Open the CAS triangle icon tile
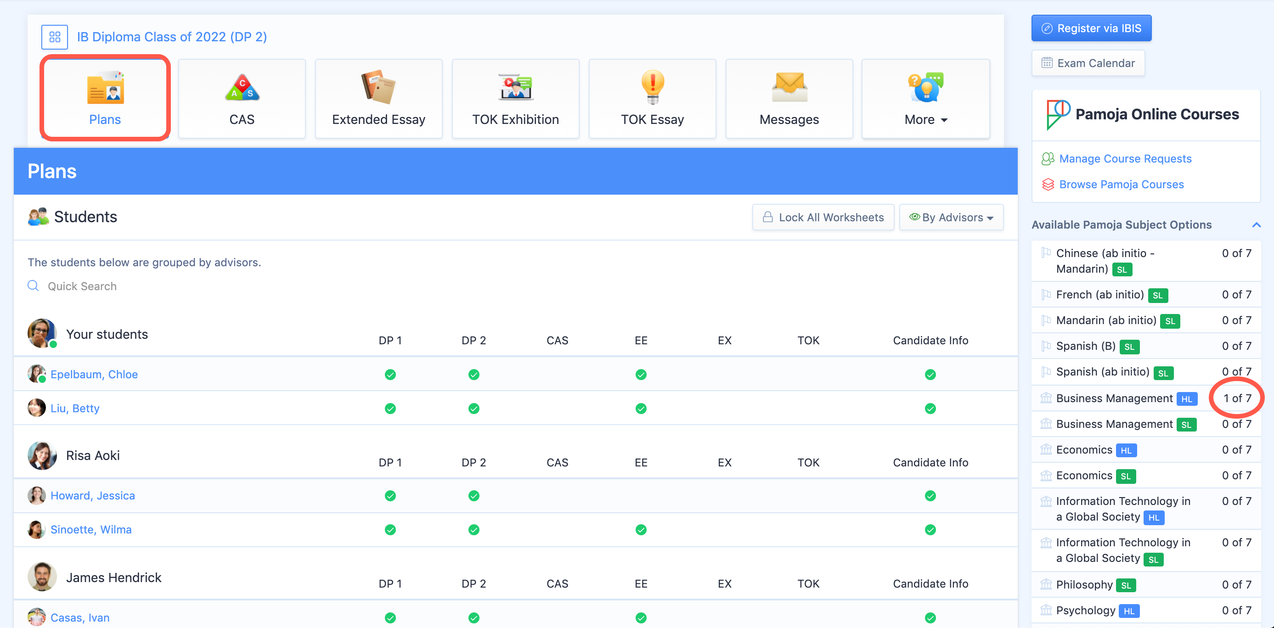The image size is (1274, 628). pyautogui.click(x=242, y=88)
